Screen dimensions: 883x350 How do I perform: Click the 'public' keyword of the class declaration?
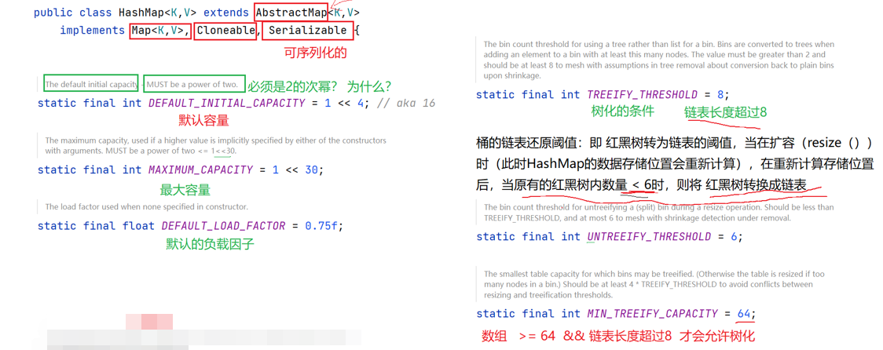click(53, 12)
